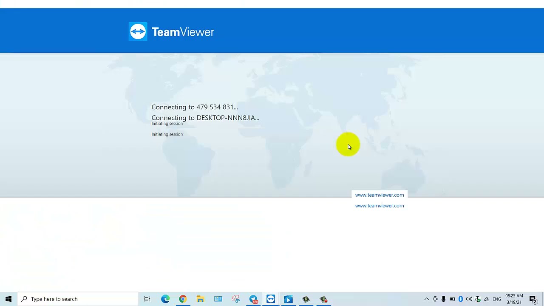Screen dimensions: 544x306
Task: Open Google Chrome from the taskbar
Action: click(x=183, y=299)
